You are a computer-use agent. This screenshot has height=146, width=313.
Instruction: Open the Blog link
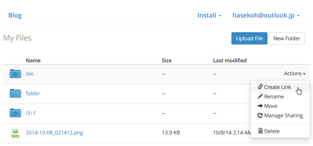[15, 15]
